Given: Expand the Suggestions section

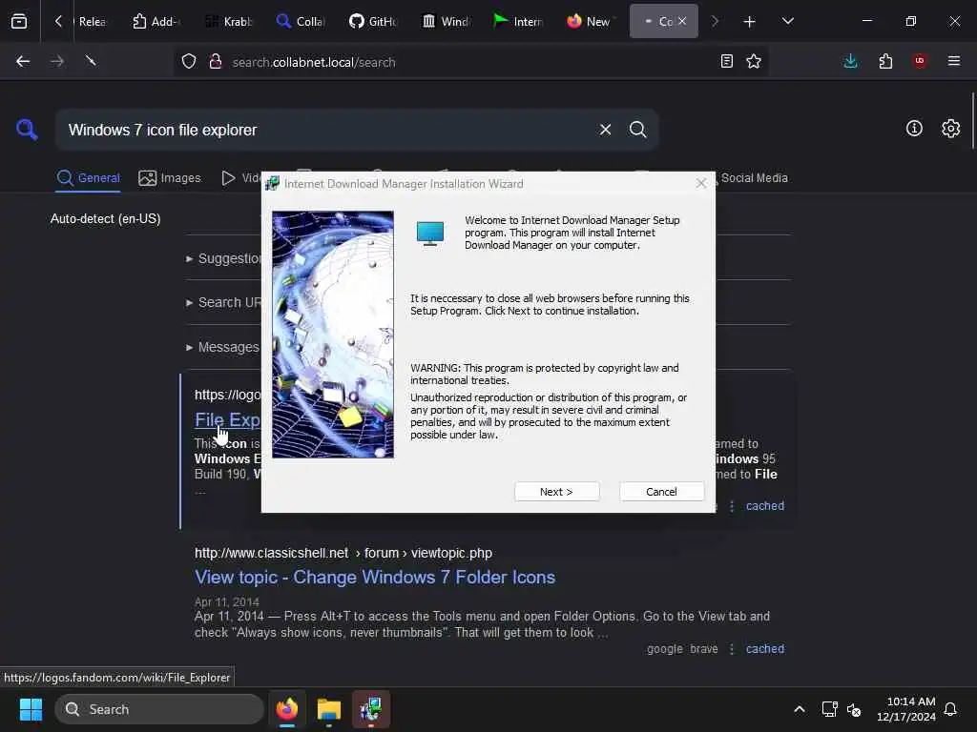Looking at the screenshot, I should (x=224, y=258).
